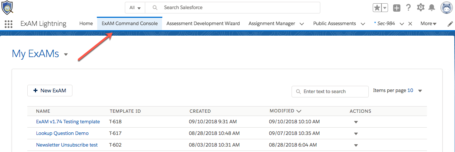Click the Help question mark icon
The image size is (455, 152).
[408, 8]
